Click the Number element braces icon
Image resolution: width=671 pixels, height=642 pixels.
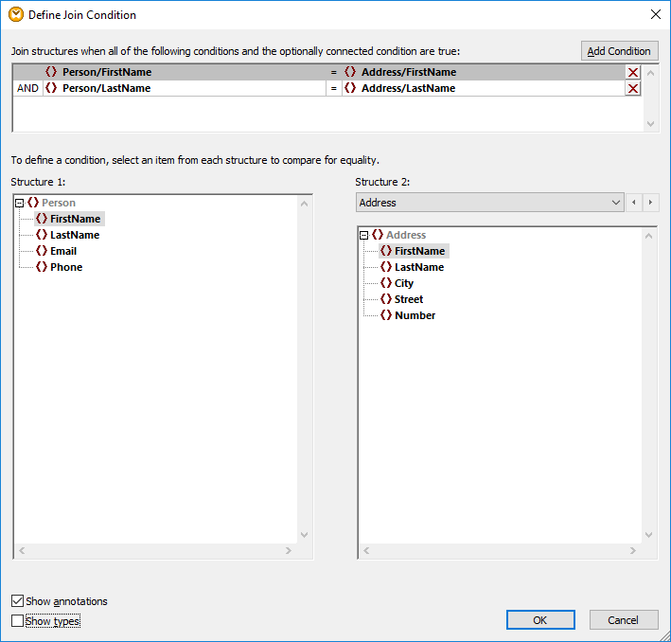386,314
